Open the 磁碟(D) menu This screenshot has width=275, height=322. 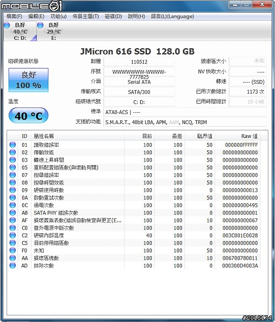click(113, 16)
